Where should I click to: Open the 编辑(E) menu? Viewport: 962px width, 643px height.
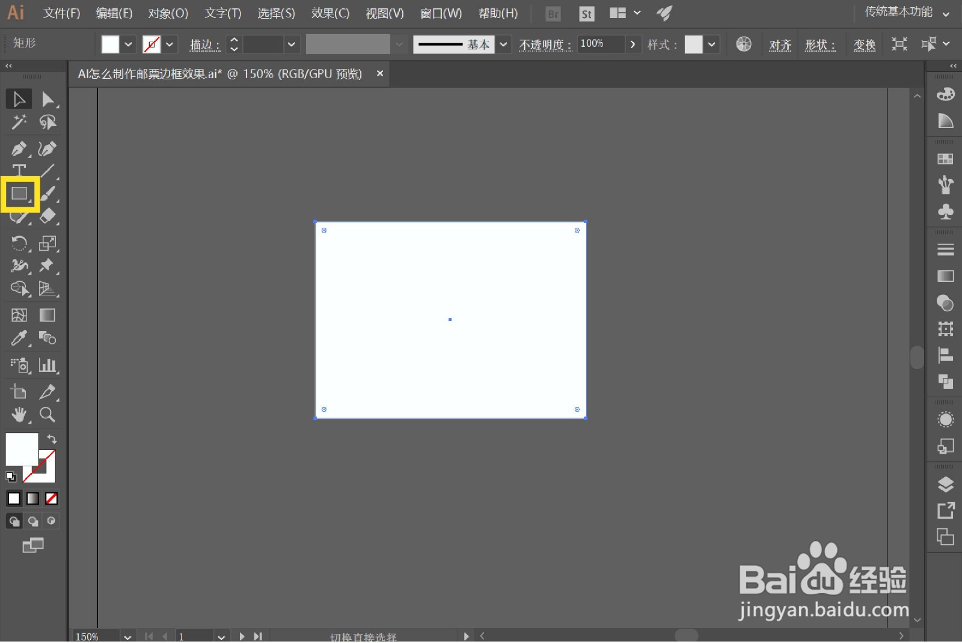coord(114,13)
